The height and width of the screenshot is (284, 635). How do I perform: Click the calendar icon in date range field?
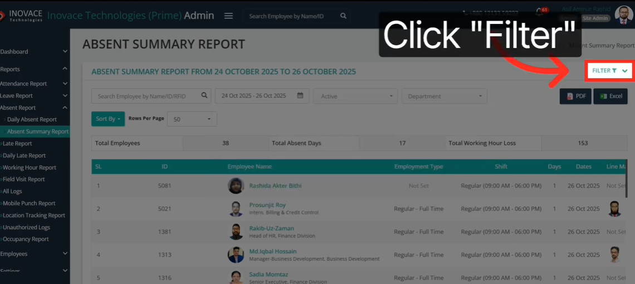(300, 96)
